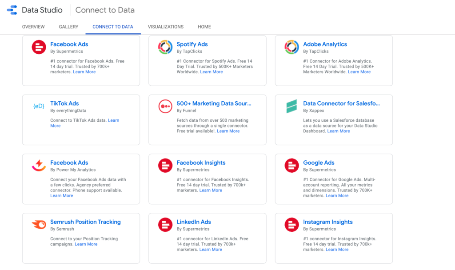Click the Supermetrics icon on Facebook Insights card

[165, 165]
